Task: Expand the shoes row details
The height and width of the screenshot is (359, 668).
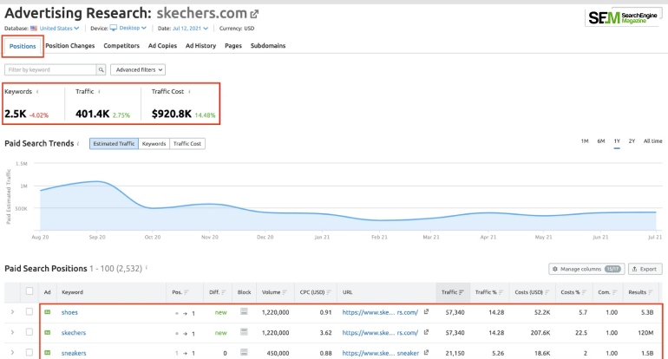Action: coord(12,311)
